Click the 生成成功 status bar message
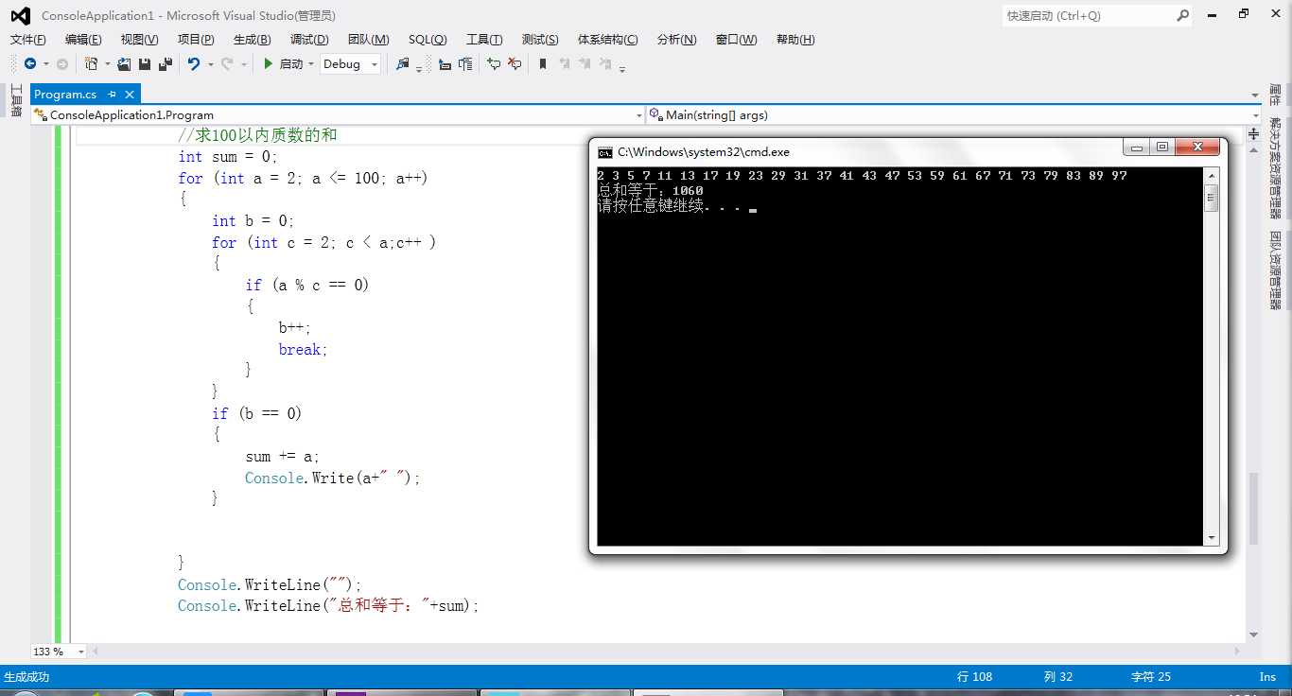Image resolution: width=1292 pixels, height=696 pixels. [27, 676]
